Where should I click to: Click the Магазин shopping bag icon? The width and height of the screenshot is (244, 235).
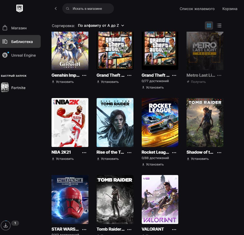[5, 28]
